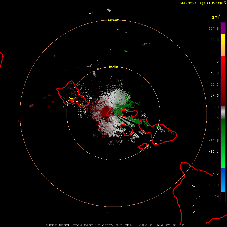Click the 100 NMI range ring label

point(113,20)
